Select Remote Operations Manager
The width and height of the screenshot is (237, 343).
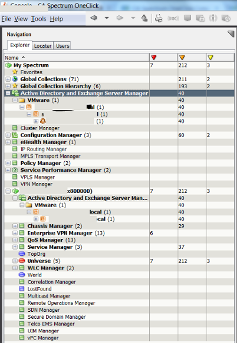click(61, 303)
